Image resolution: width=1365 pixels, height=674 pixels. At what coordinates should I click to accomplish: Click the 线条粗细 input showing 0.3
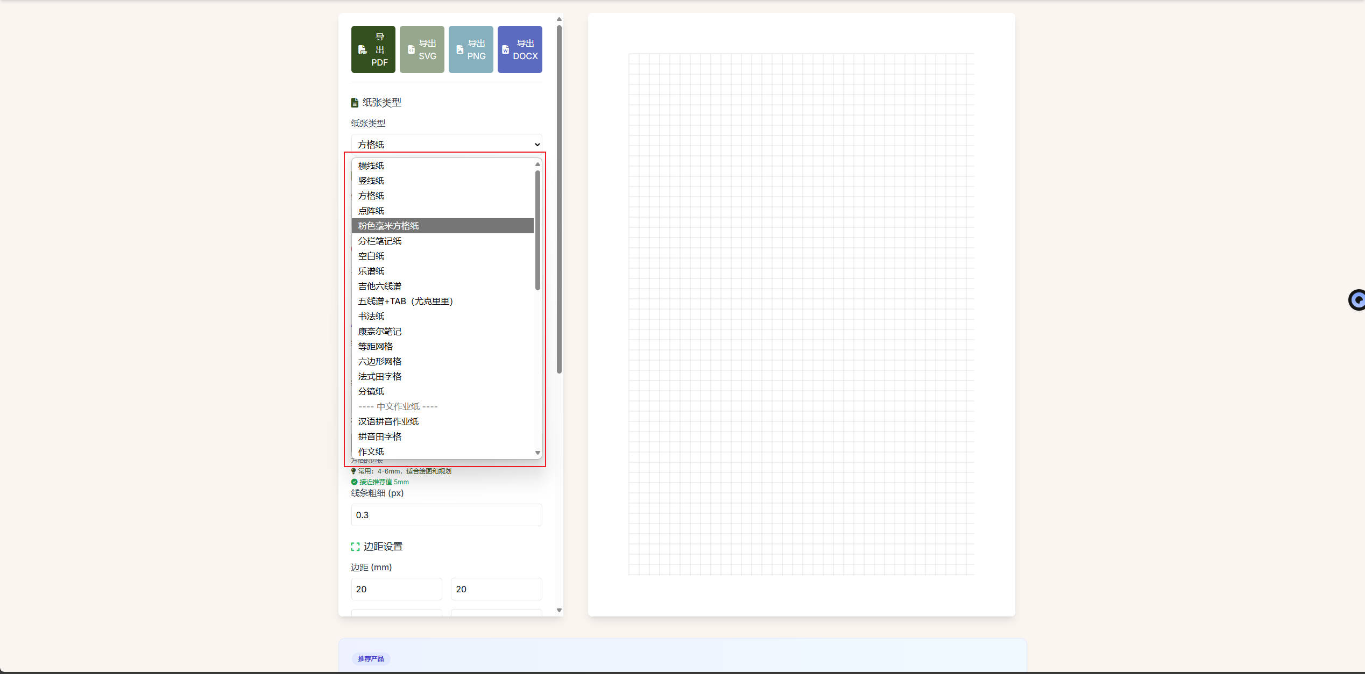[x=446, y=515]
